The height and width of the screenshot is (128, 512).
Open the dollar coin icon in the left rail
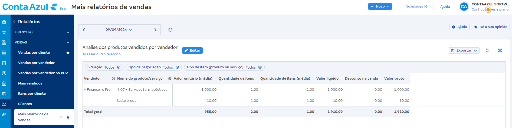point(4,73)
